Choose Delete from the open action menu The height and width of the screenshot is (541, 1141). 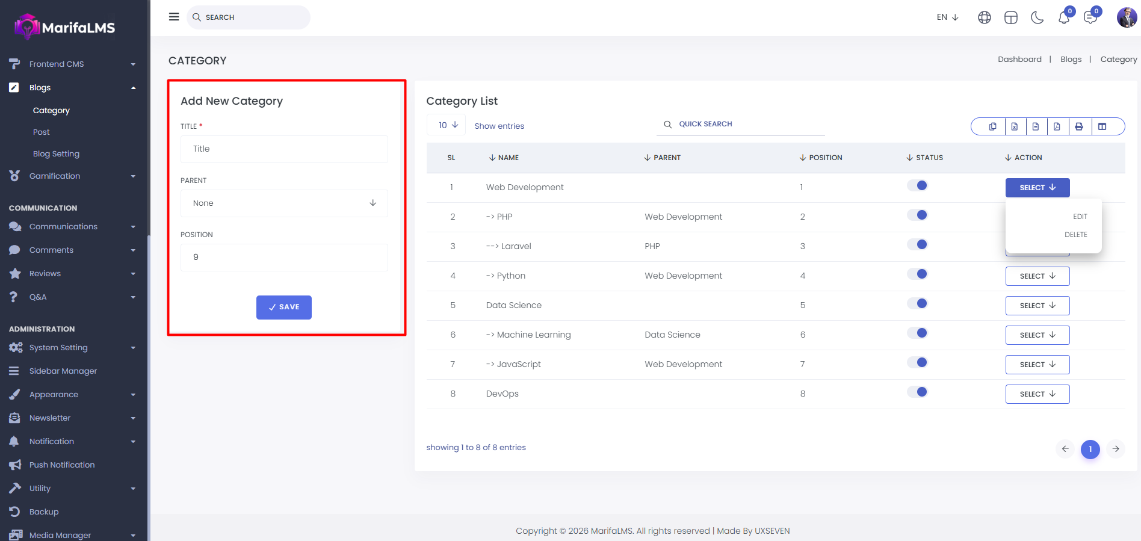(1075, 235)
